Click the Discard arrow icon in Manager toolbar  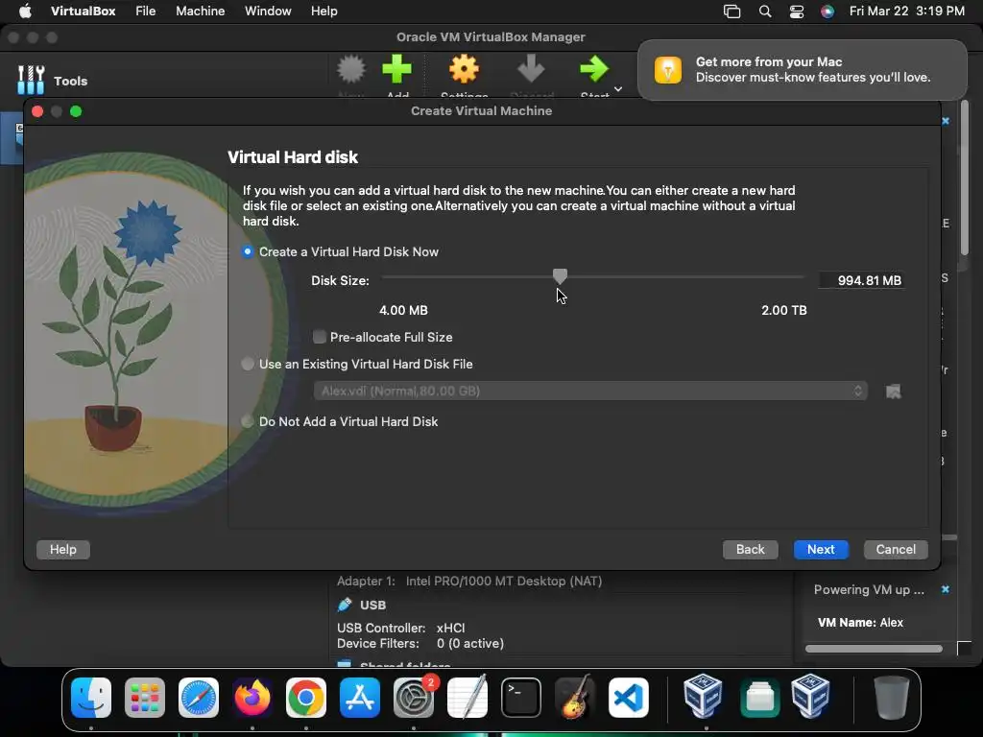point(531,69)
